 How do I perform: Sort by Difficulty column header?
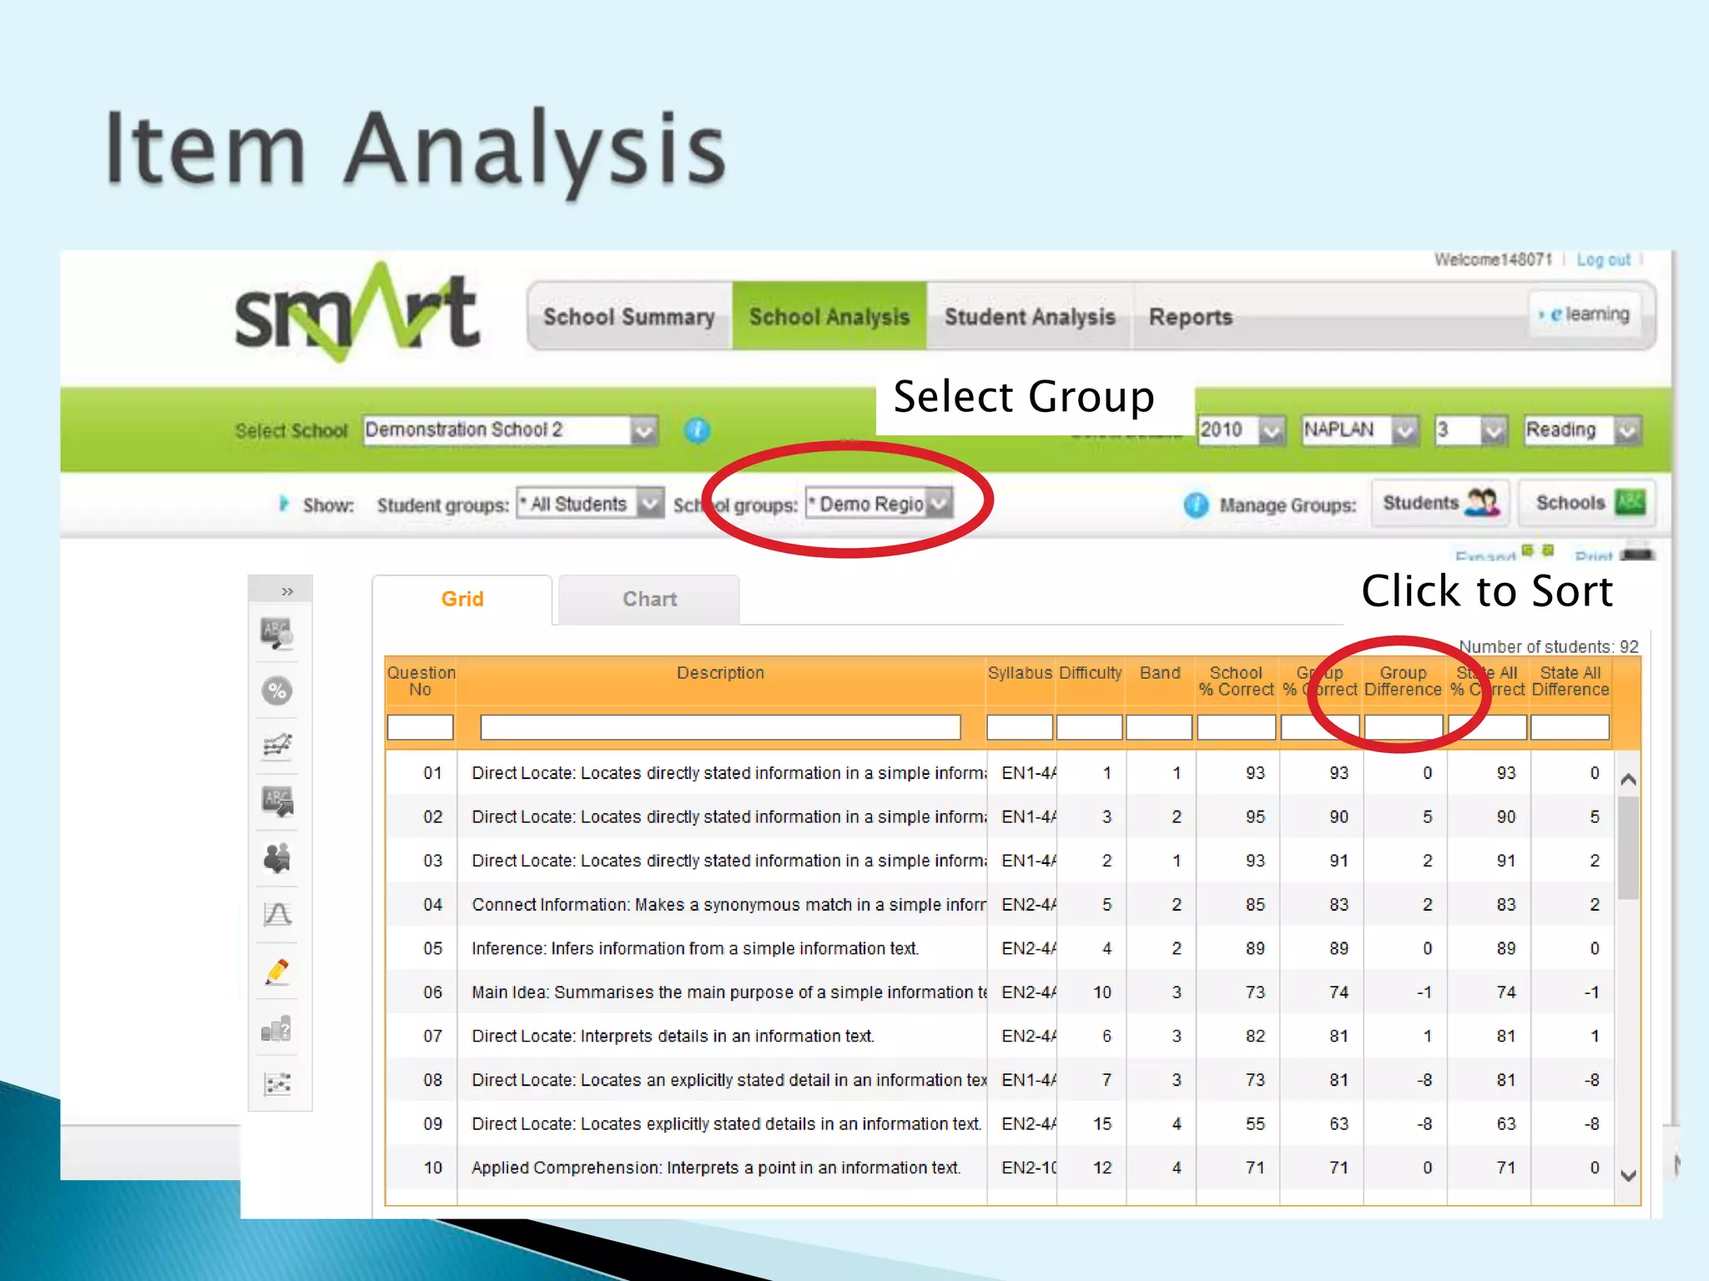[1090, 673]
